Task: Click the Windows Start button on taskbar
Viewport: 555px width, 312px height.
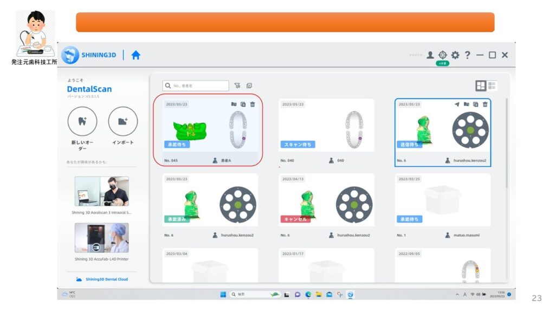Action: 223,295
